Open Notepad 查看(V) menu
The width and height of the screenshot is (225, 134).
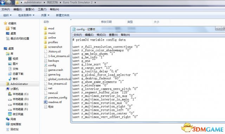113,35
